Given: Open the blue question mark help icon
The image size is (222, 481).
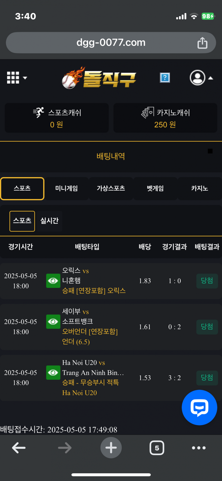Looking at the screenshot, I should coord(165,78).
